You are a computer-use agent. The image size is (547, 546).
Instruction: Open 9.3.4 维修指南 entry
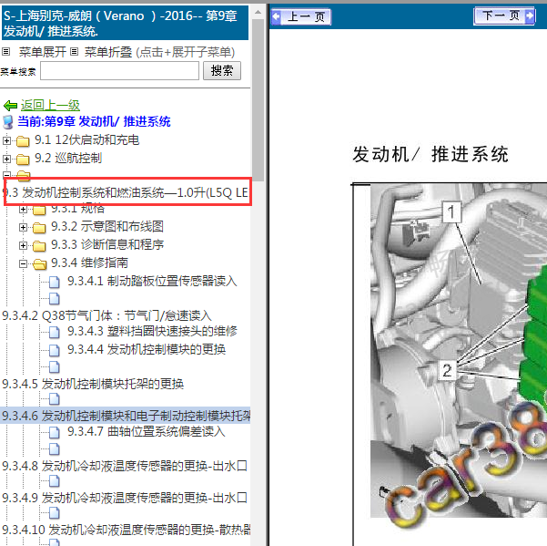coord(90,263)
